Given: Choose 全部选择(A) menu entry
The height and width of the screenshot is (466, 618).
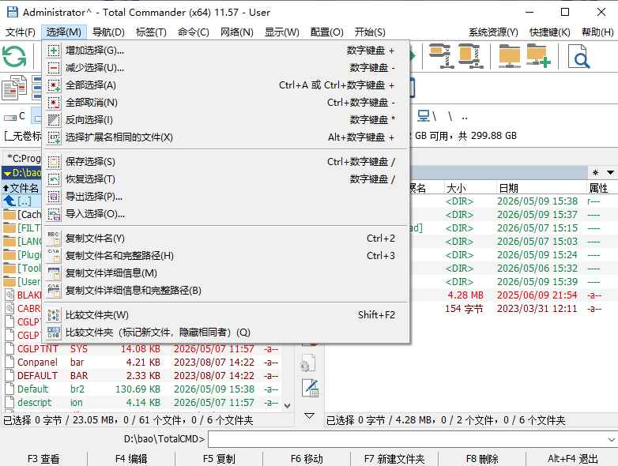Looking at the screenshot, I should point(226,85).
